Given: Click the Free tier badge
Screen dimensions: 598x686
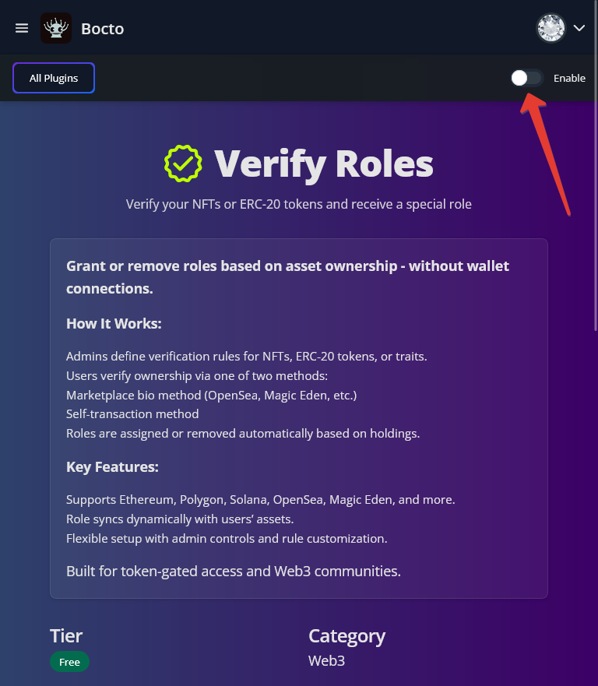Looking at the screenshot, I should coord(69,662).
